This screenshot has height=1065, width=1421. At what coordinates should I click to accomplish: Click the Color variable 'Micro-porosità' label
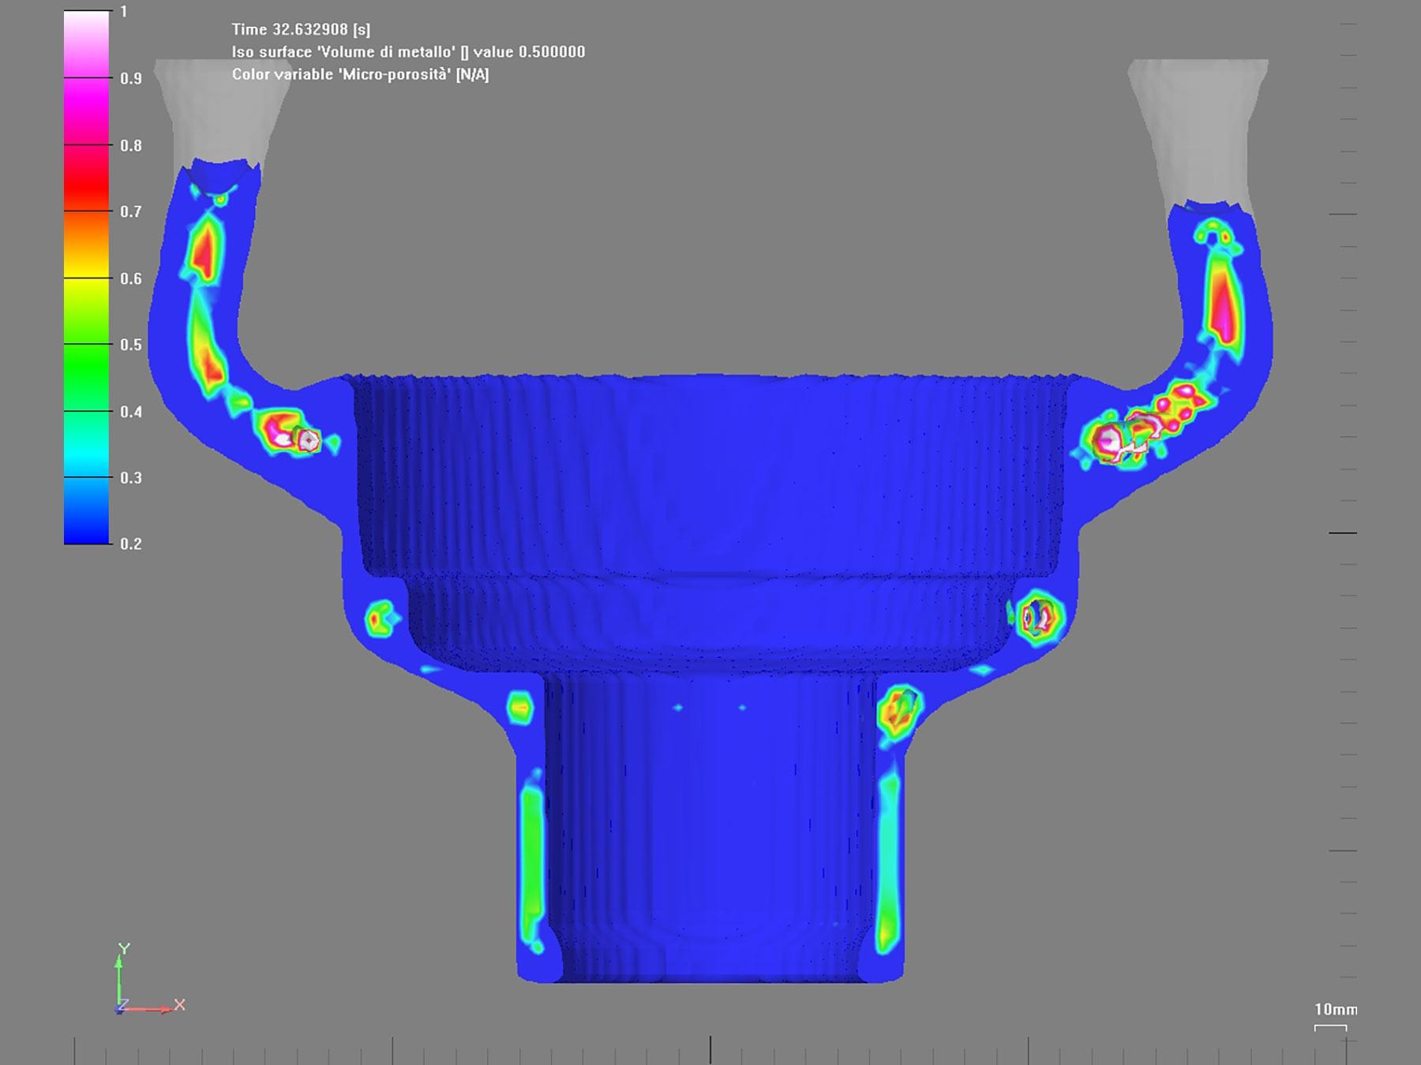pyautogui.click(x=360, y=74)
